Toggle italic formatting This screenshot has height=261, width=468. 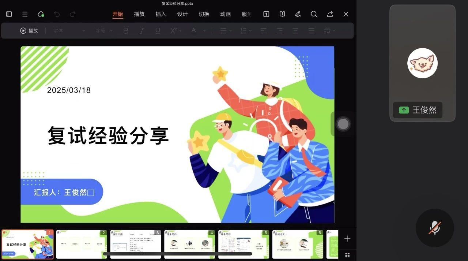tap(142, 31)
